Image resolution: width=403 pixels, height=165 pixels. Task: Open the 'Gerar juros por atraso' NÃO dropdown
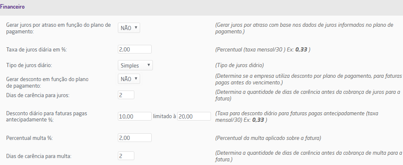[129, 28]
